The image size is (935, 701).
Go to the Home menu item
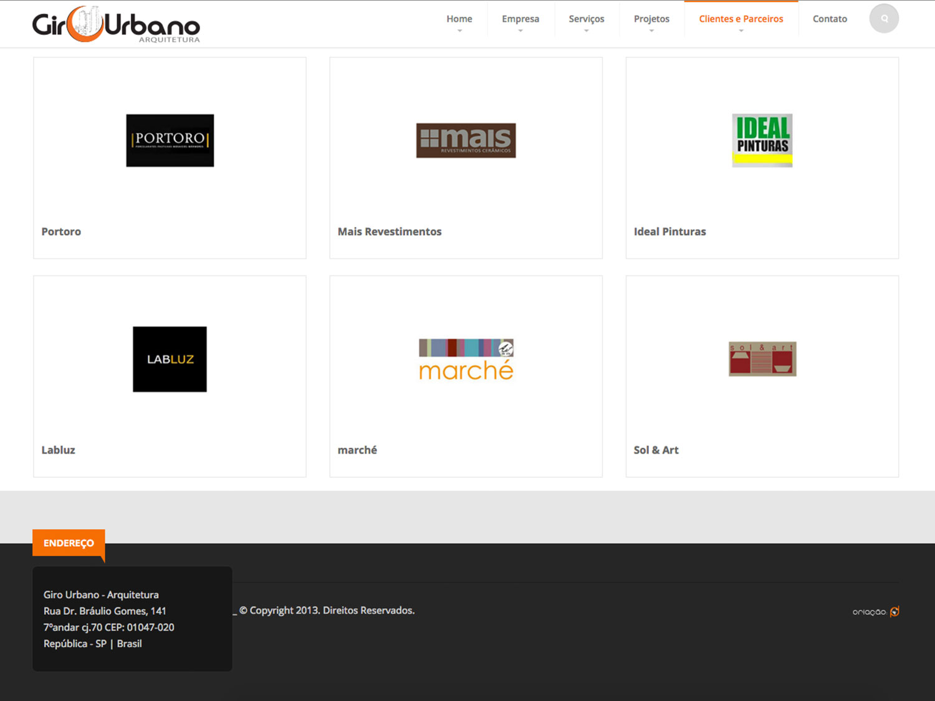[x=459, y=19]
